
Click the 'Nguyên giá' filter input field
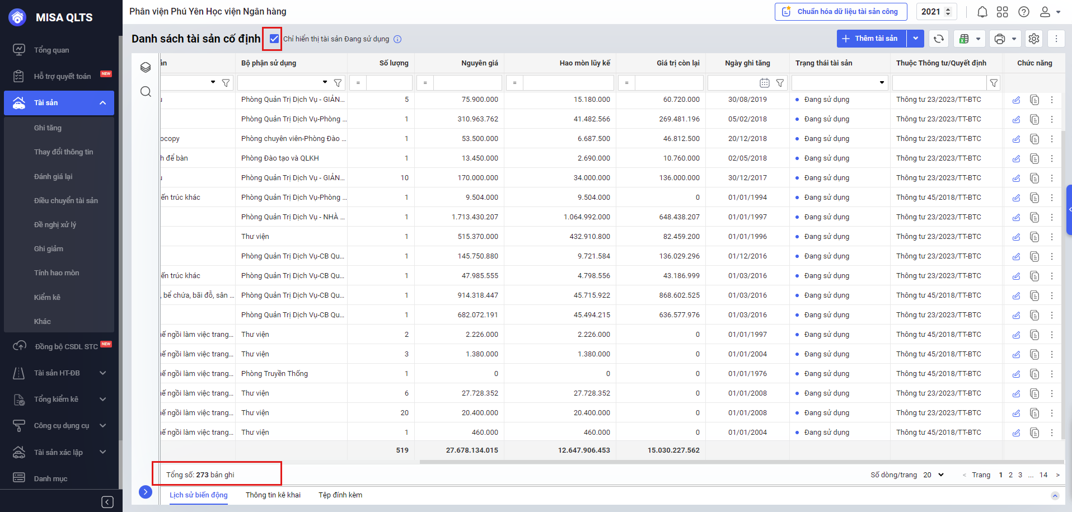point(467,83)
